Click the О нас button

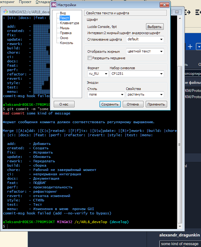pos(64,104)
